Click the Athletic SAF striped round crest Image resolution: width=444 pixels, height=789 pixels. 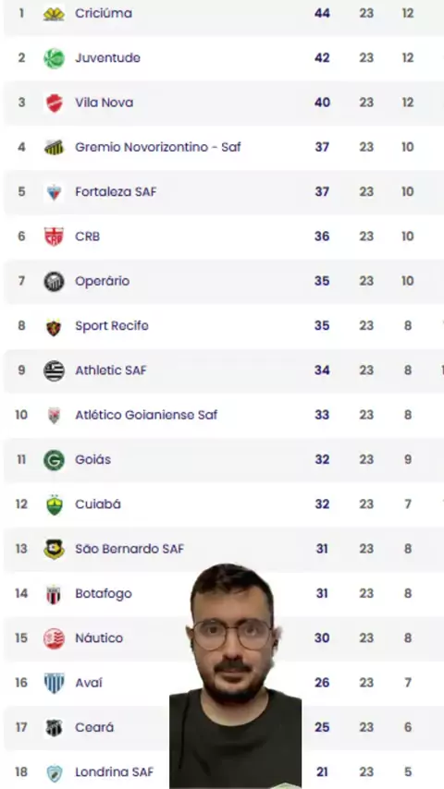tap(54, 370)
